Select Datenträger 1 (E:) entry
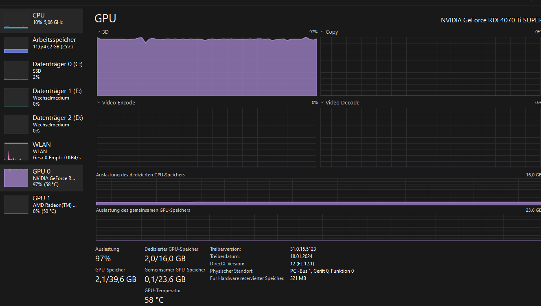 point(42,97)
